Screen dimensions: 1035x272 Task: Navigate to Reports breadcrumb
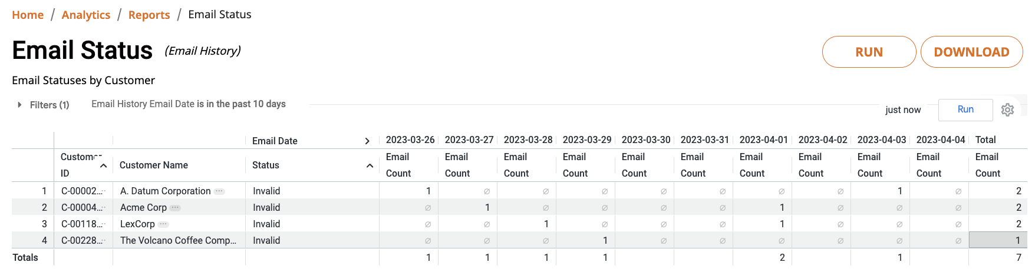tap(149, 15)
